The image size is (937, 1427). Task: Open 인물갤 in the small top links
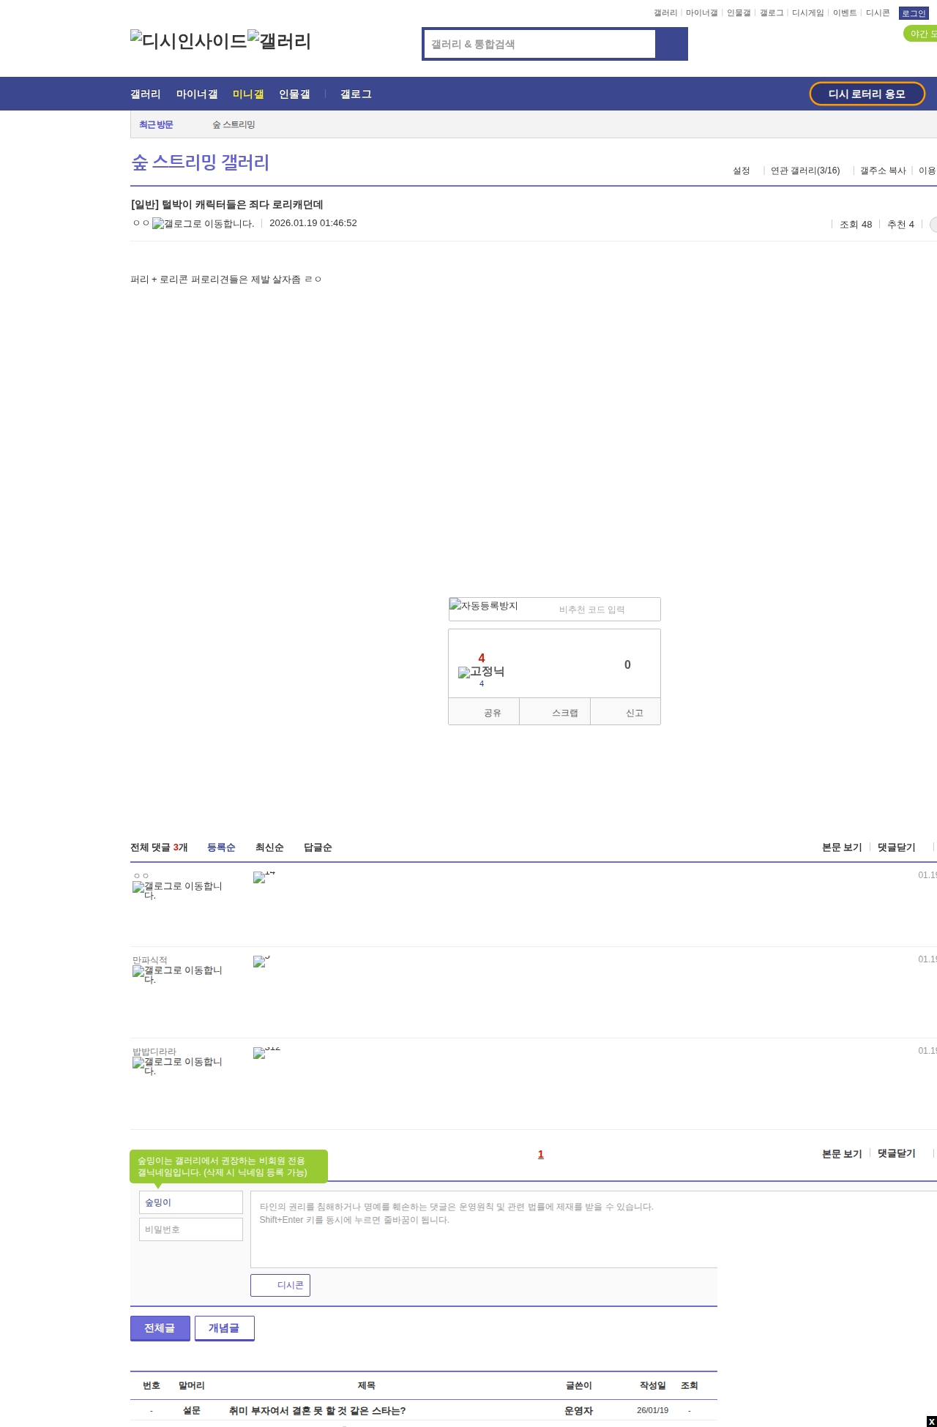739,13
